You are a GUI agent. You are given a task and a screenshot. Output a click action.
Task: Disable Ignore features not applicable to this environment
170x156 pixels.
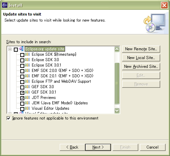click(8, 118)
